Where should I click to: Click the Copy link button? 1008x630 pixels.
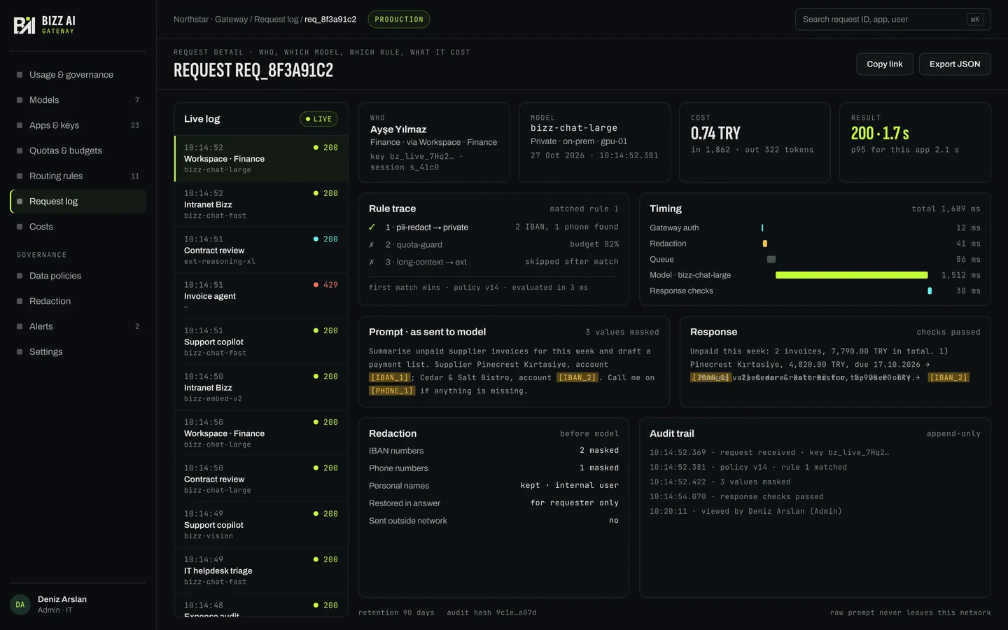tap(885, 64)
